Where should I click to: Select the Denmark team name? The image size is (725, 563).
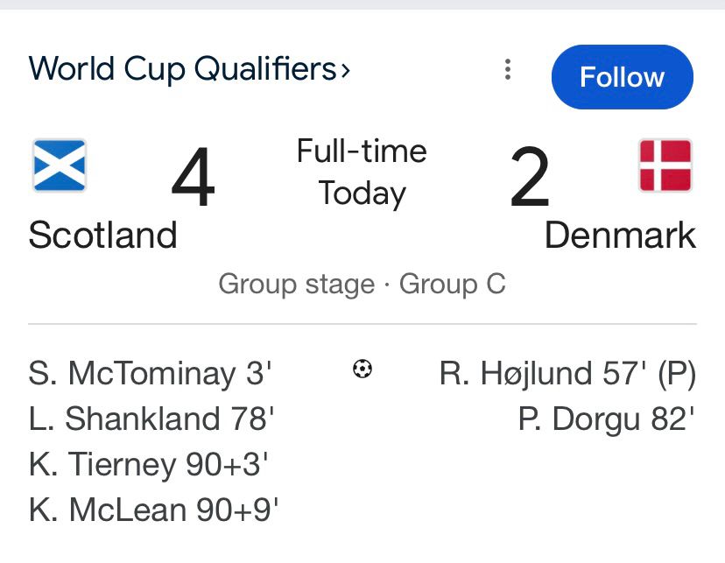coord(620,236)
